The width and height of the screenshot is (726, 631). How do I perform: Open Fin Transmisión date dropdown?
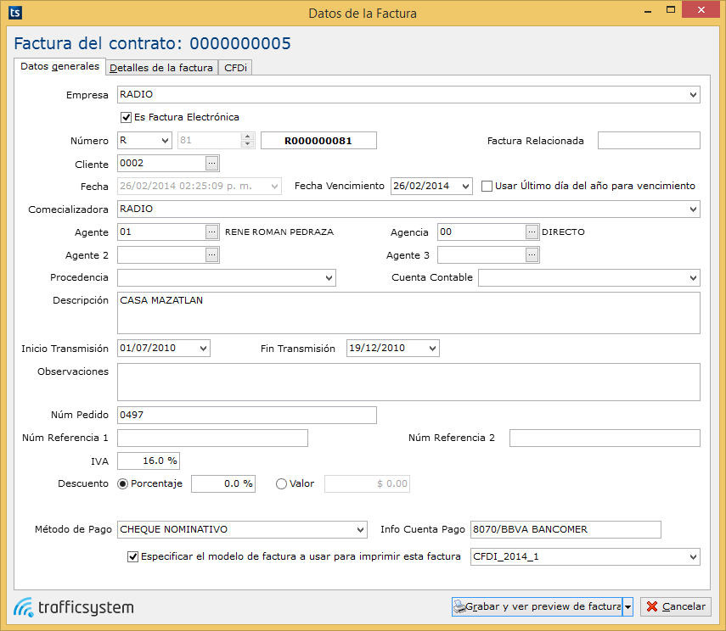(432, 349)
